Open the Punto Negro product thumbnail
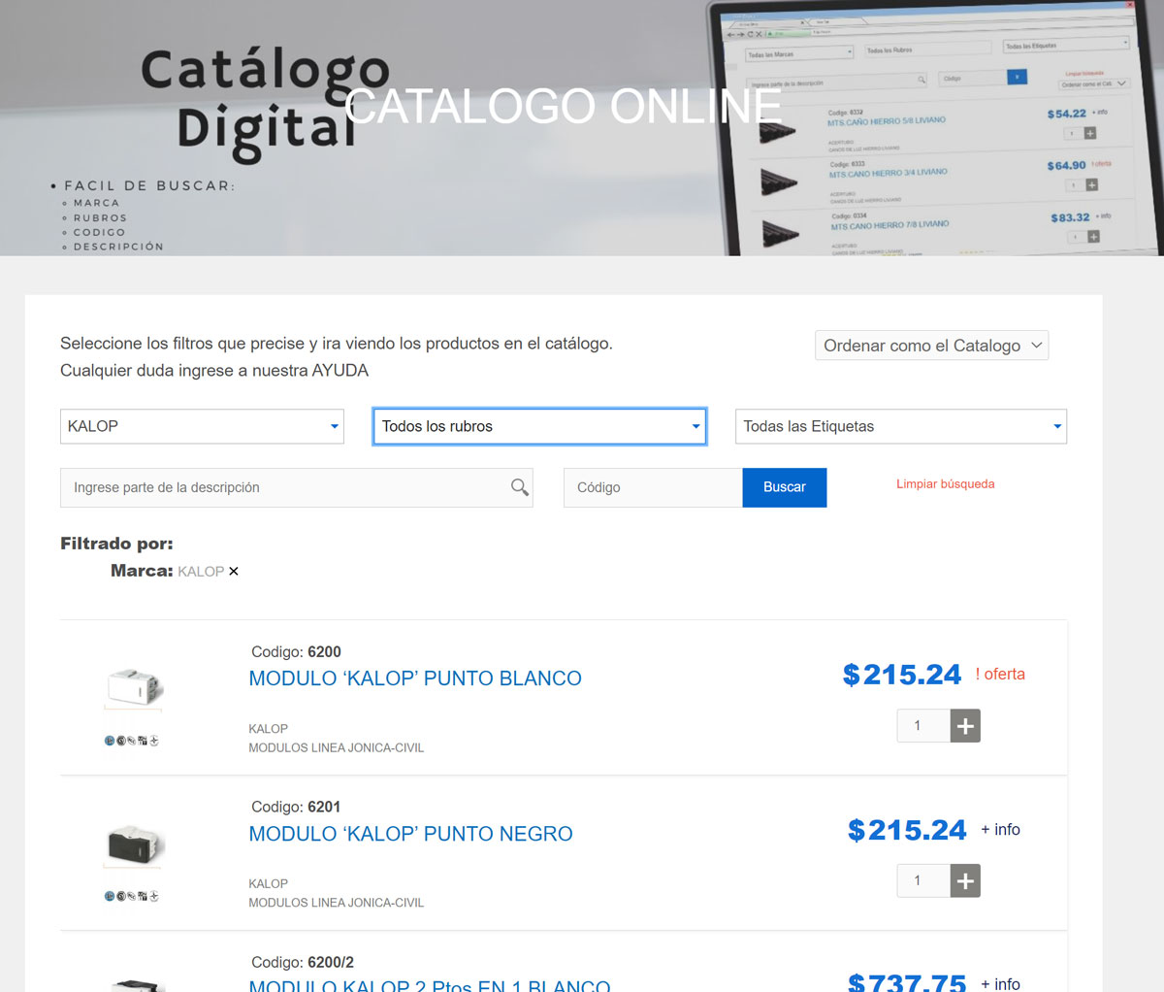Viewport: 1164px width, 992px height. click(134, 843)
